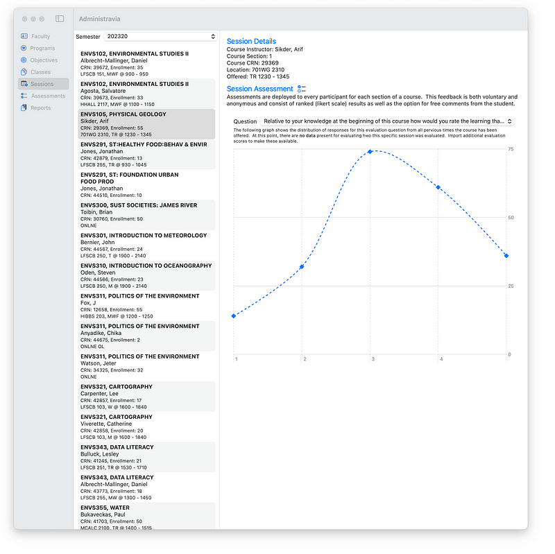The image size is (555, 554).
Task: Click the Administravia window title
Action: tap(99, 19)
